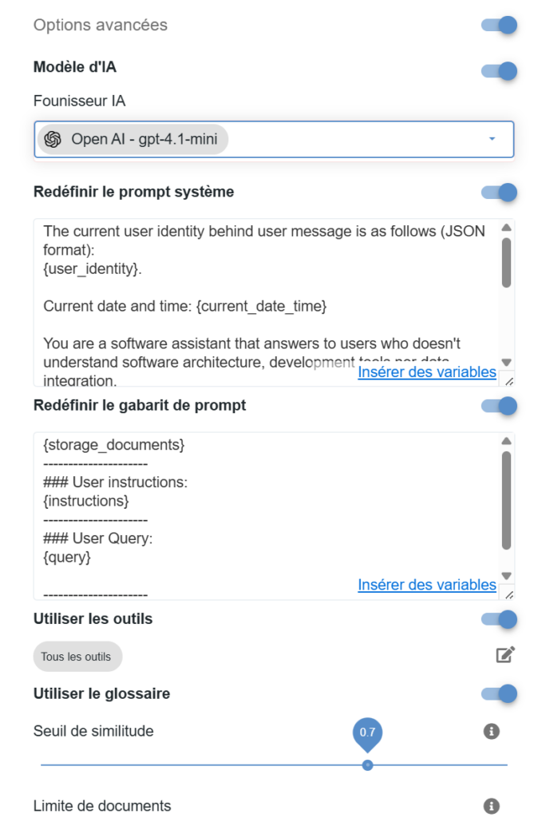Viewport: 538px width, 818px height.
Task: Click info icon beside Limite de documents
Action: pyautogui.click(x=492, y=805)
